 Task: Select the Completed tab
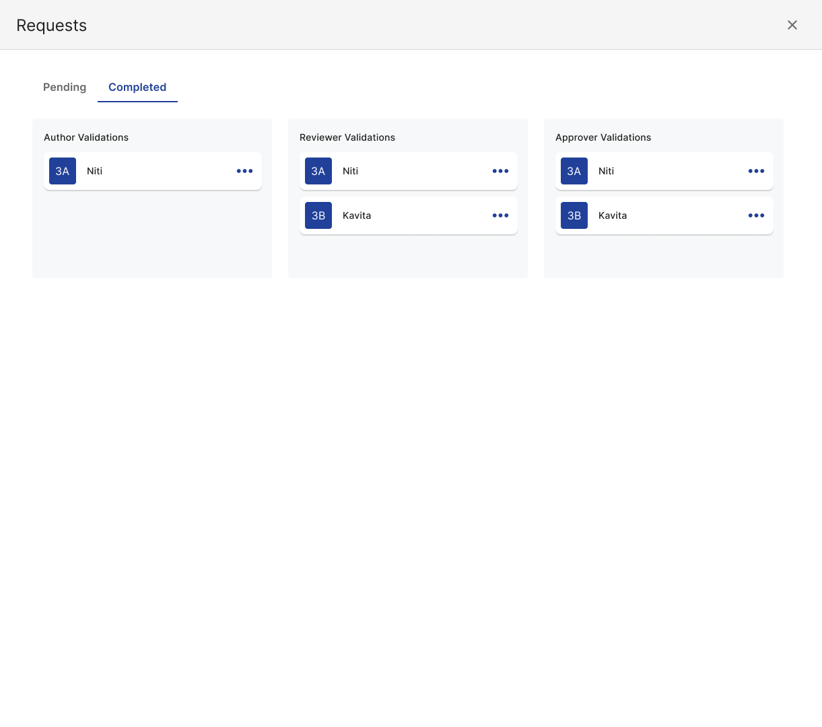pyautogui.click(x=137, y=87)
